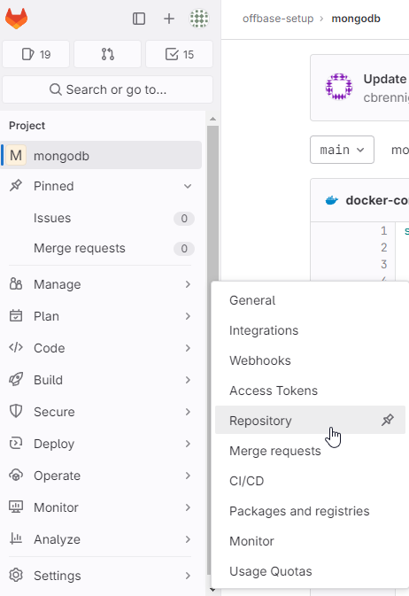Open Repository settings

(x=310, y=420)
